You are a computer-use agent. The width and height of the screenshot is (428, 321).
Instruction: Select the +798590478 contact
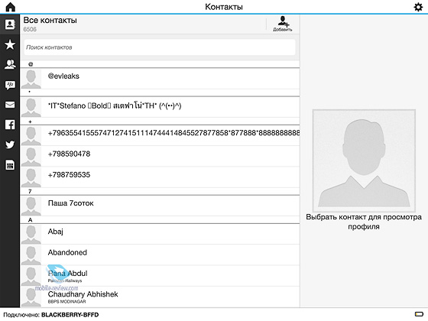click(x=160, y=156)
